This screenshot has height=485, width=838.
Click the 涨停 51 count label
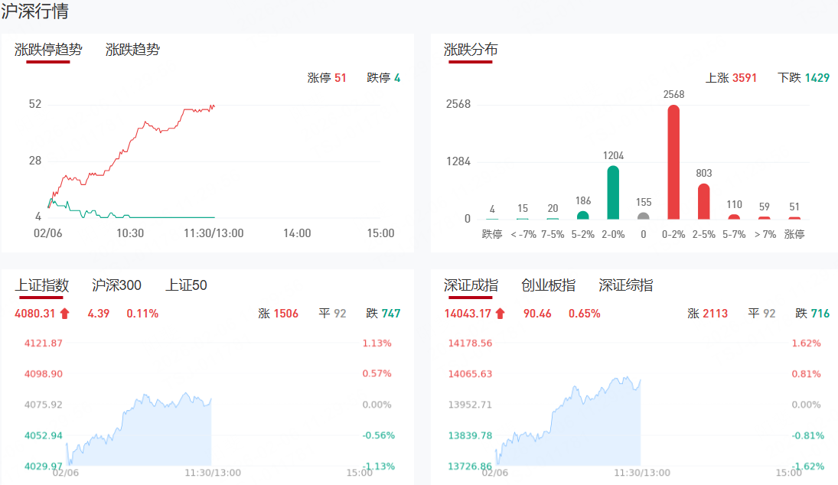[x=327, y=77]
